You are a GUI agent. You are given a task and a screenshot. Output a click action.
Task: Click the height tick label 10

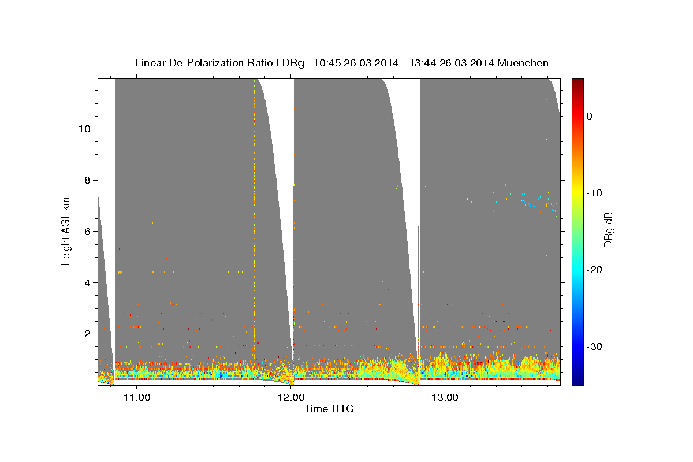(x=86, y=129)
